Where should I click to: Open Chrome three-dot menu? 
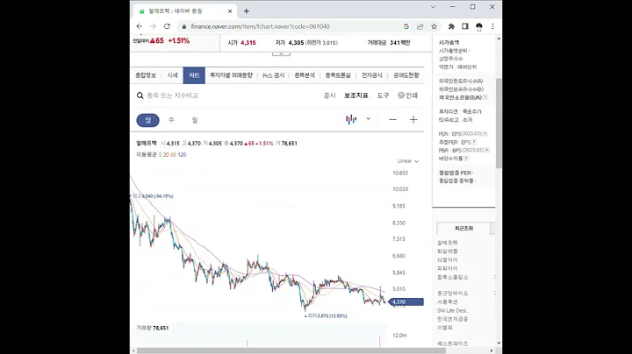pos(492,26)
